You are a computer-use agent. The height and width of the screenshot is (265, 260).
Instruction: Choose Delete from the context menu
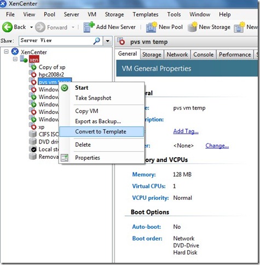coord(102,145)
